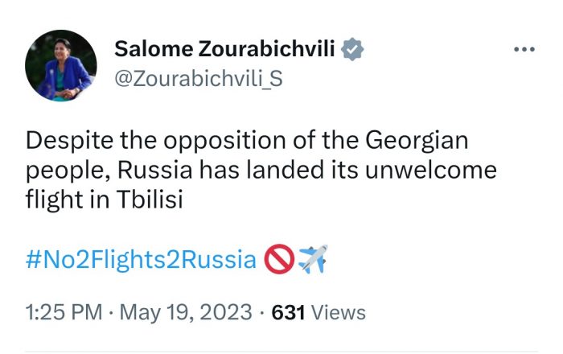
Task: Click the Views label
Action: click(338, 312)
